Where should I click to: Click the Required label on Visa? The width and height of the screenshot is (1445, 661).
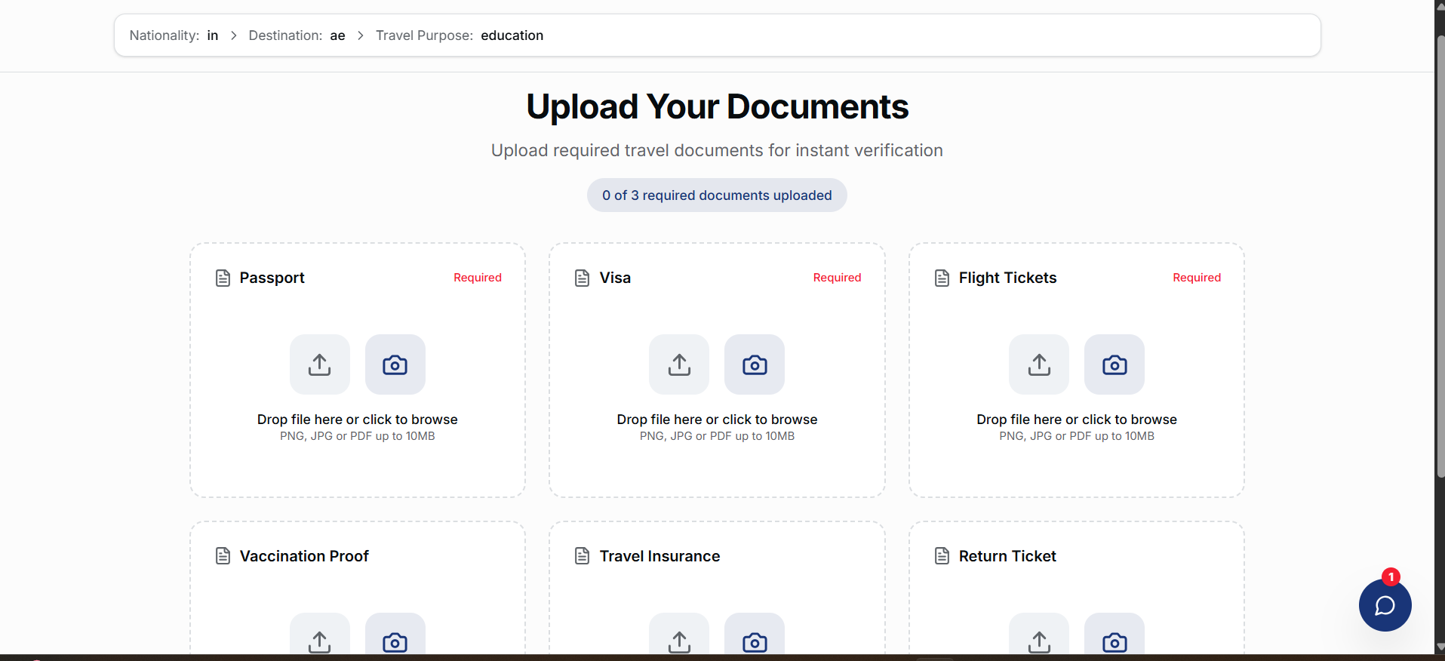(837, 278)
